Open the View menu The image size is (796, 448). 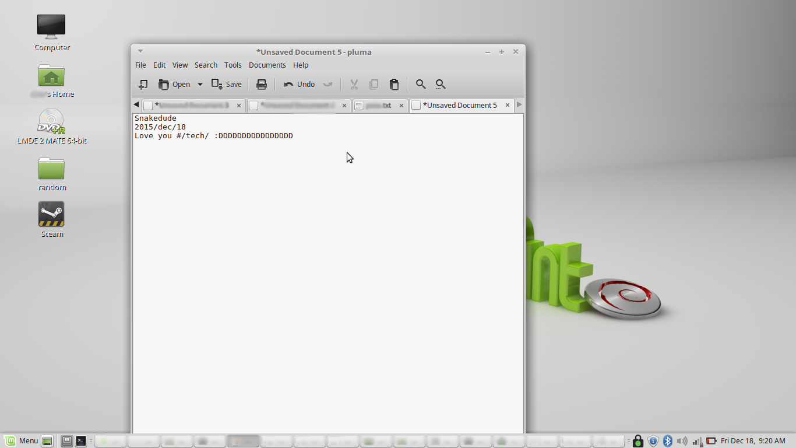[x=180, y=65]
